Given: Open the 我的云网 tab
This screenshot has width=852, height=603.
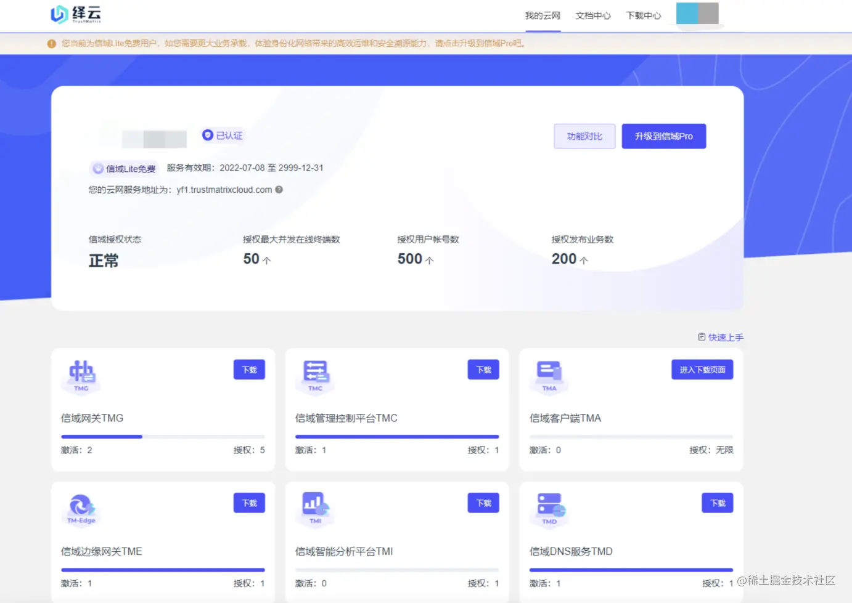Looking at the screenshot, I should point(543,16).
